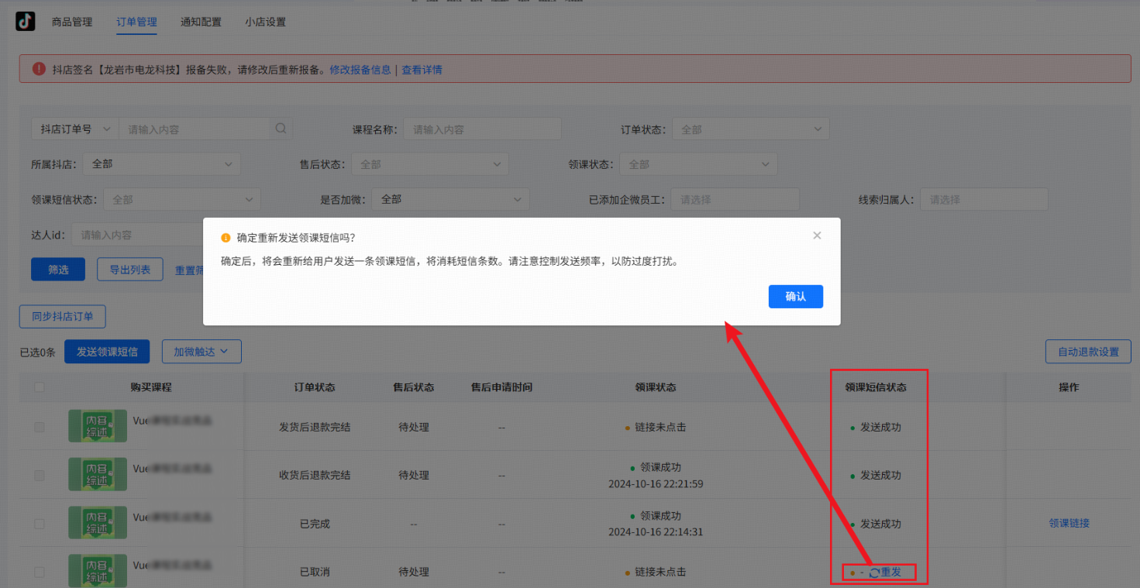Click the red error alert icon in the banner

[39, 69]
